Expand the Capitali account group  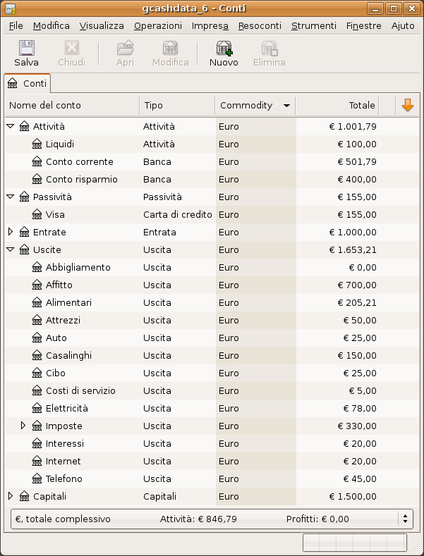tap(10, 496)
